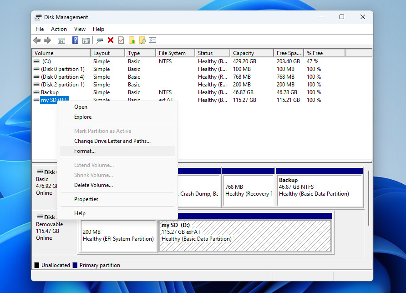406x293 pixels.
Task: Select Format... from the context menu
Action: click(117, 151)
